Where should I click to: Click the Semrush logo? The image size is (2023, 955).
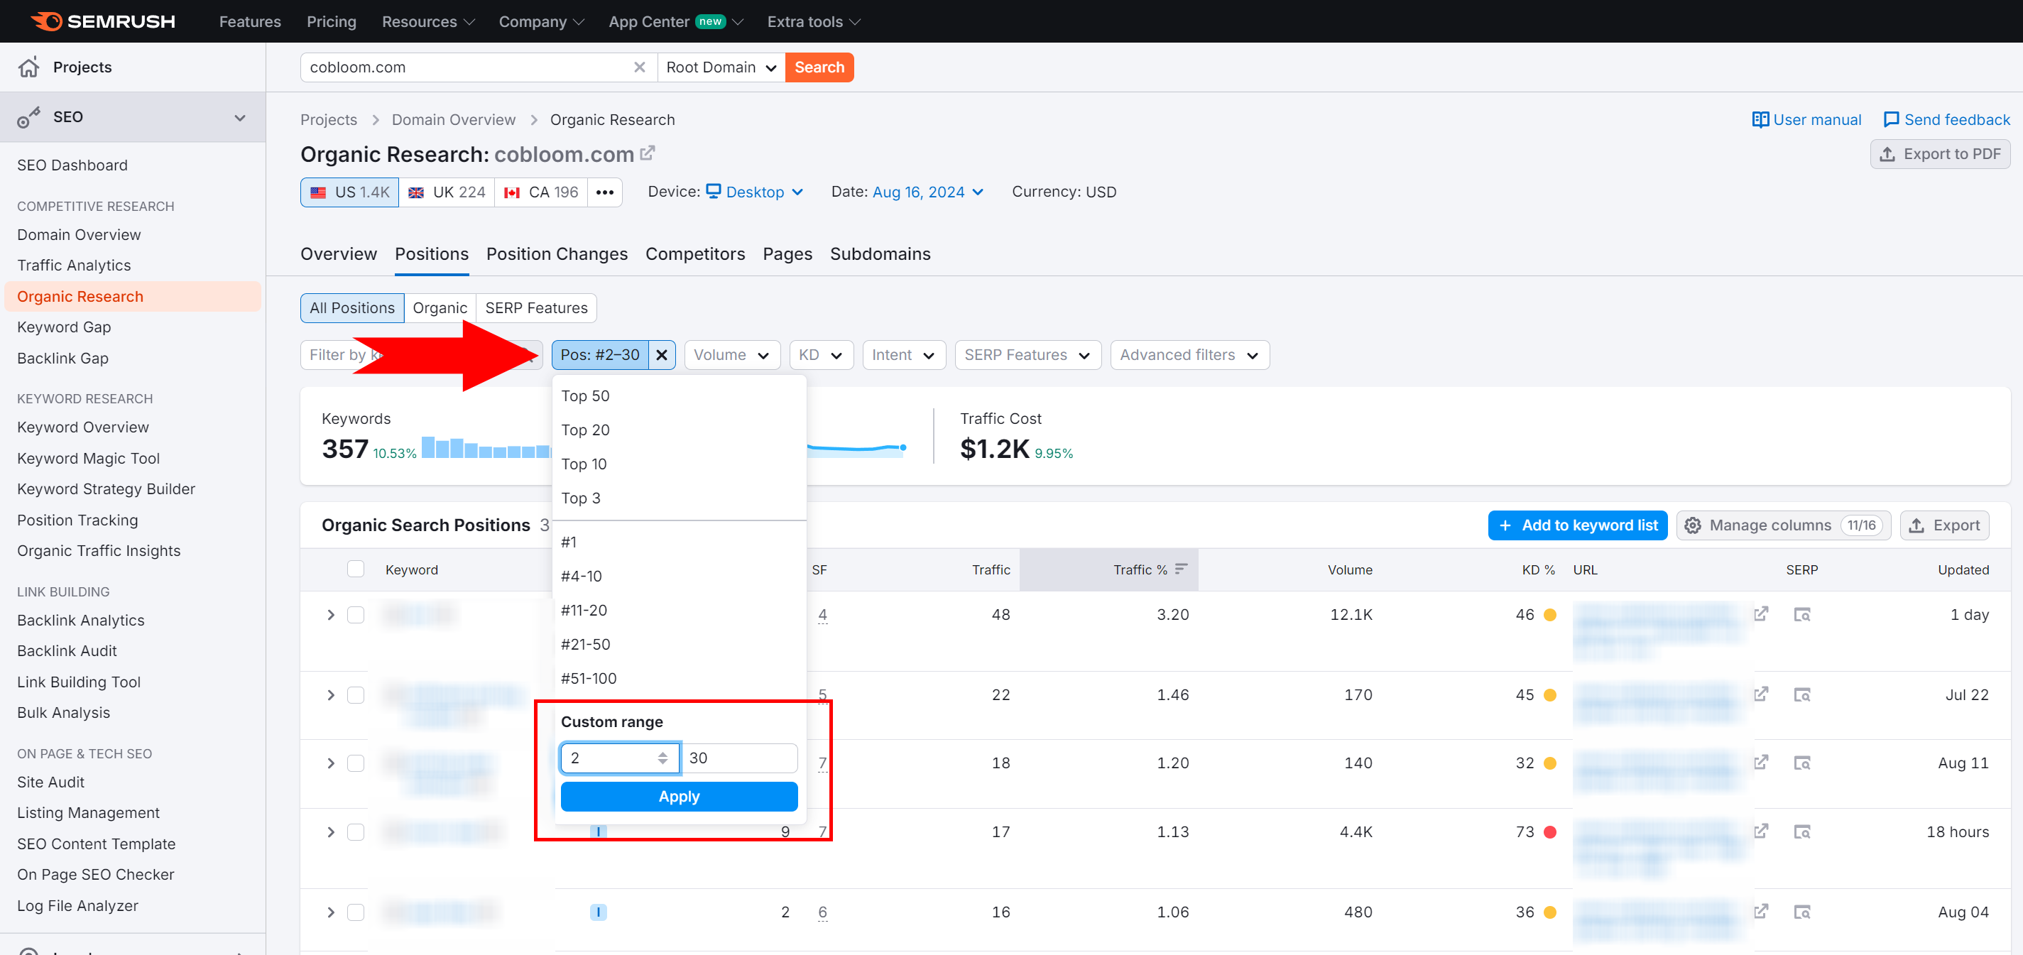(x=103, y=21)
